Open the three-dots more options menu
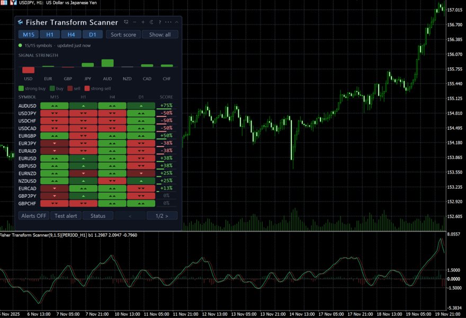 click(x=168, y=22)
